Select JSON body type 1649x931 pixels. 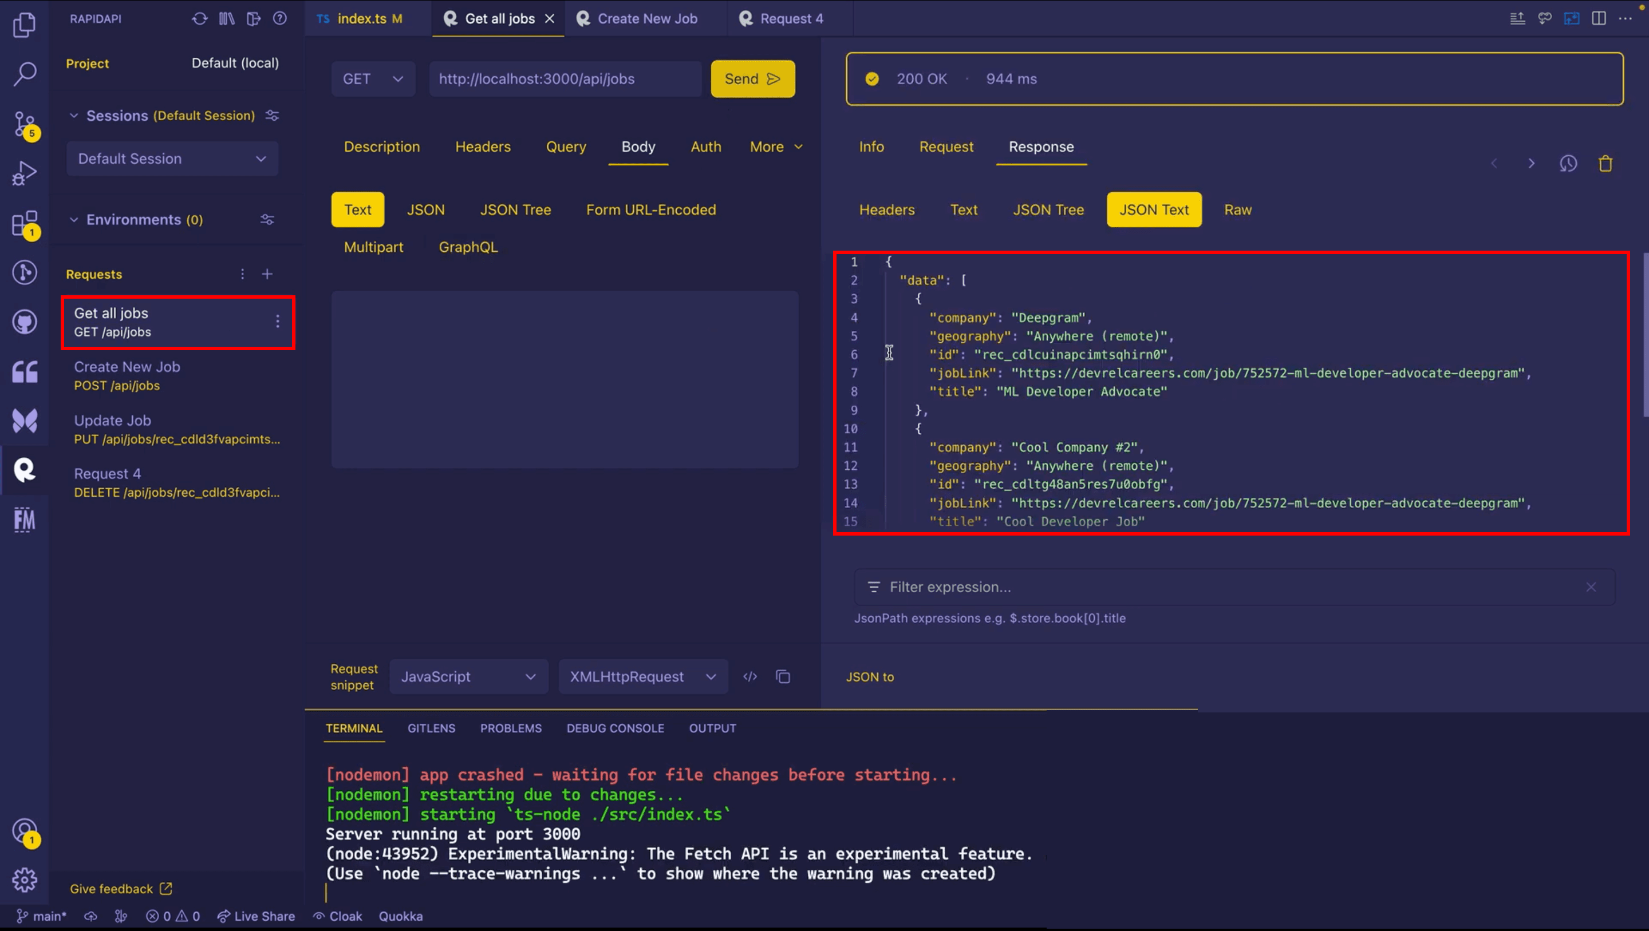tap(425, 210)
